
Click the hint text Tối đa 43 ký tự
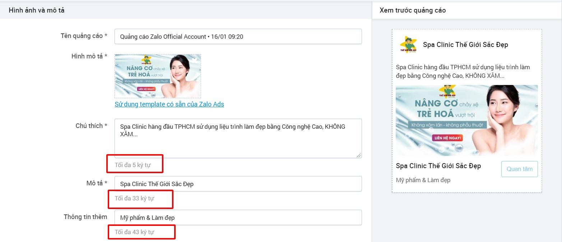(x=134, y=232)
